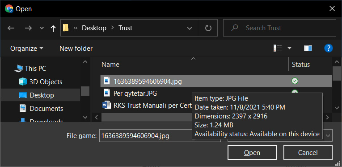Viewport: 342px width, 167px height.
Task: Go forward in folder history
Action: [x=28, y=28]
